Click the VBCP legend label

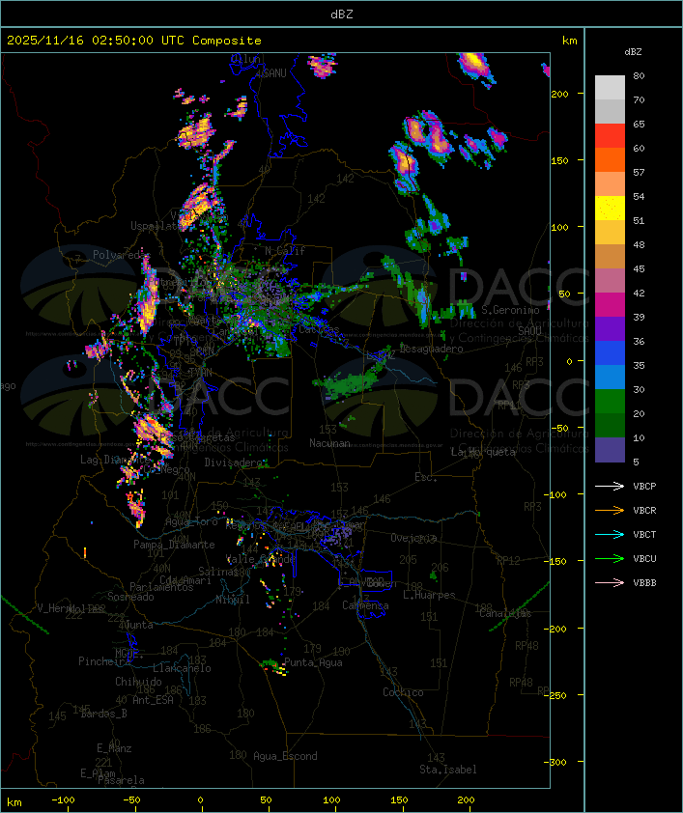[x=644, y=487]
